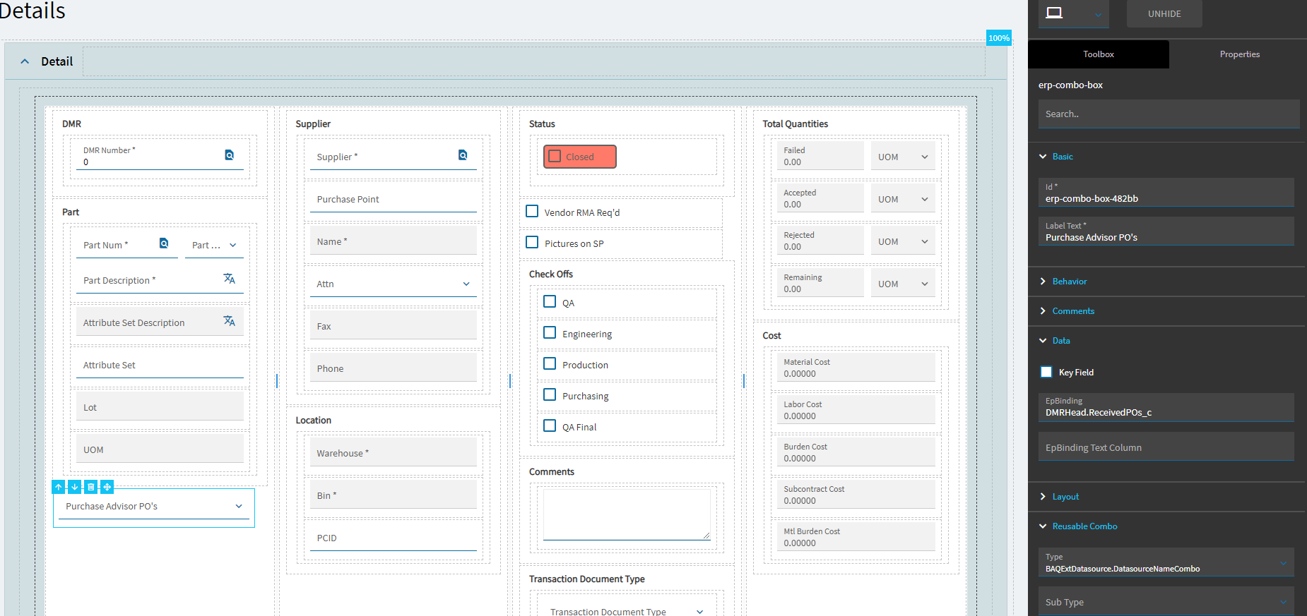
Task: Open the Accepted quantity UOM dropdown
Action: pos(925,199)
